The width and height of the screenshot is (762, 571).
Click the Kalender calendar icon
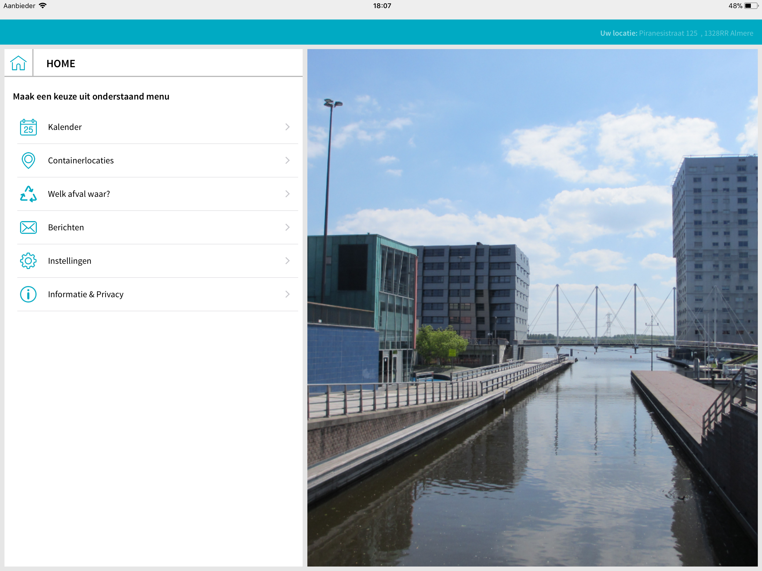click(28, 127)
